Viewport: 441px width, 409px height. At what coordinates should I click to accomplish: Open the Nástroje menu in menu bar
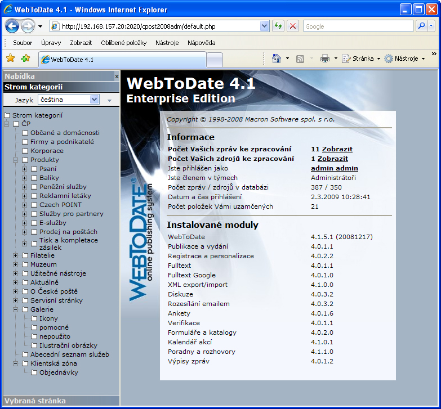[x=167, y=43]
